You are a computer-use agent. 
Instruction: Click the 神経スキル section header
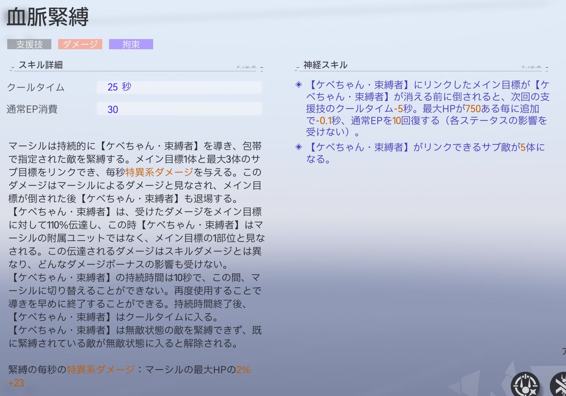click(x=325, y=65)
